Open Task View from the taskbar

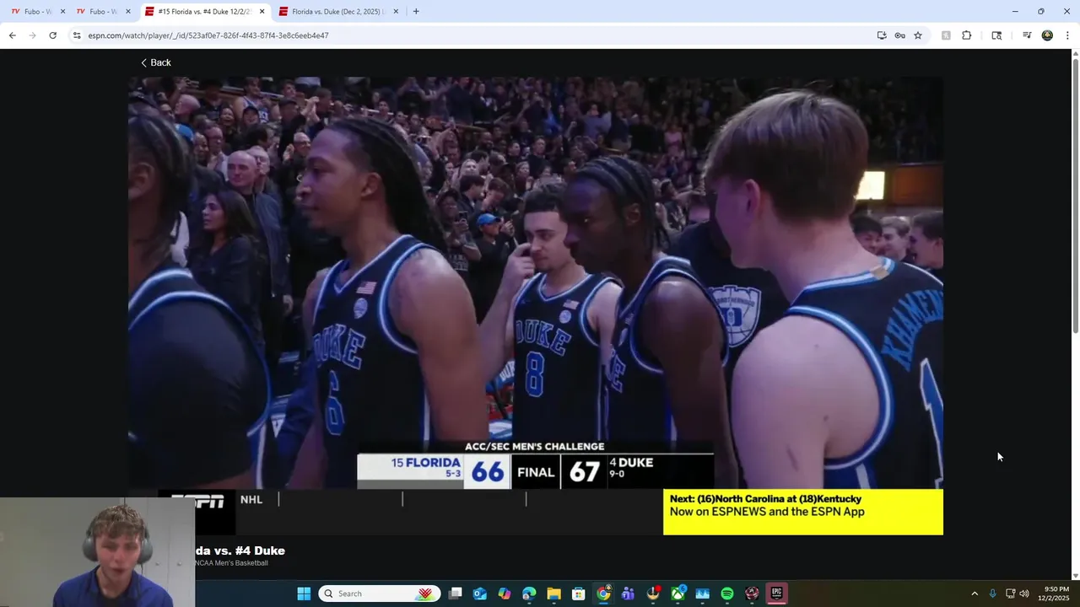click(456, 594)
